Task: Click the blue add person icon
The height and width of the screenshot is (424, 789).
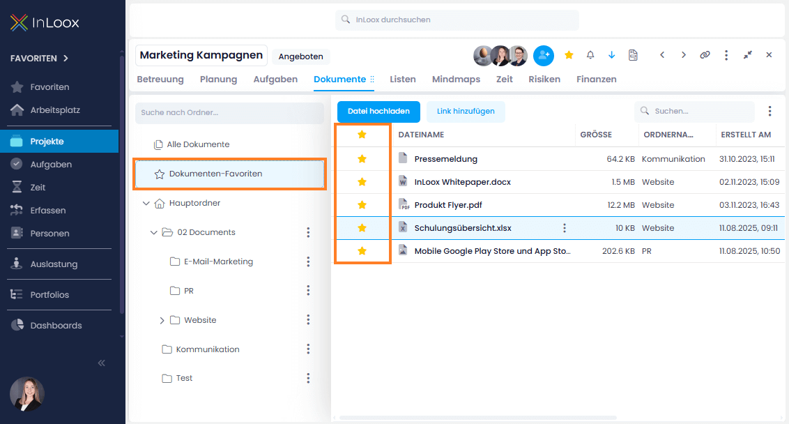Action: 544,55
